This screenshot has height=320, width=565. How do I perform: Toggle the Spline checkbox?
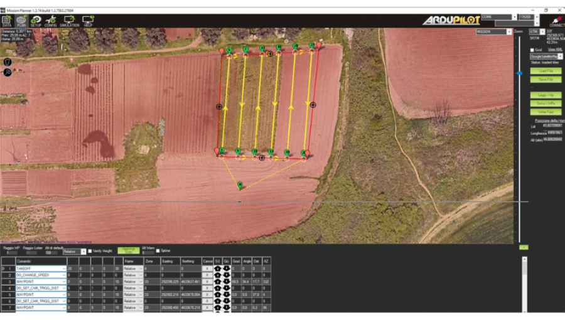[158, 250]
